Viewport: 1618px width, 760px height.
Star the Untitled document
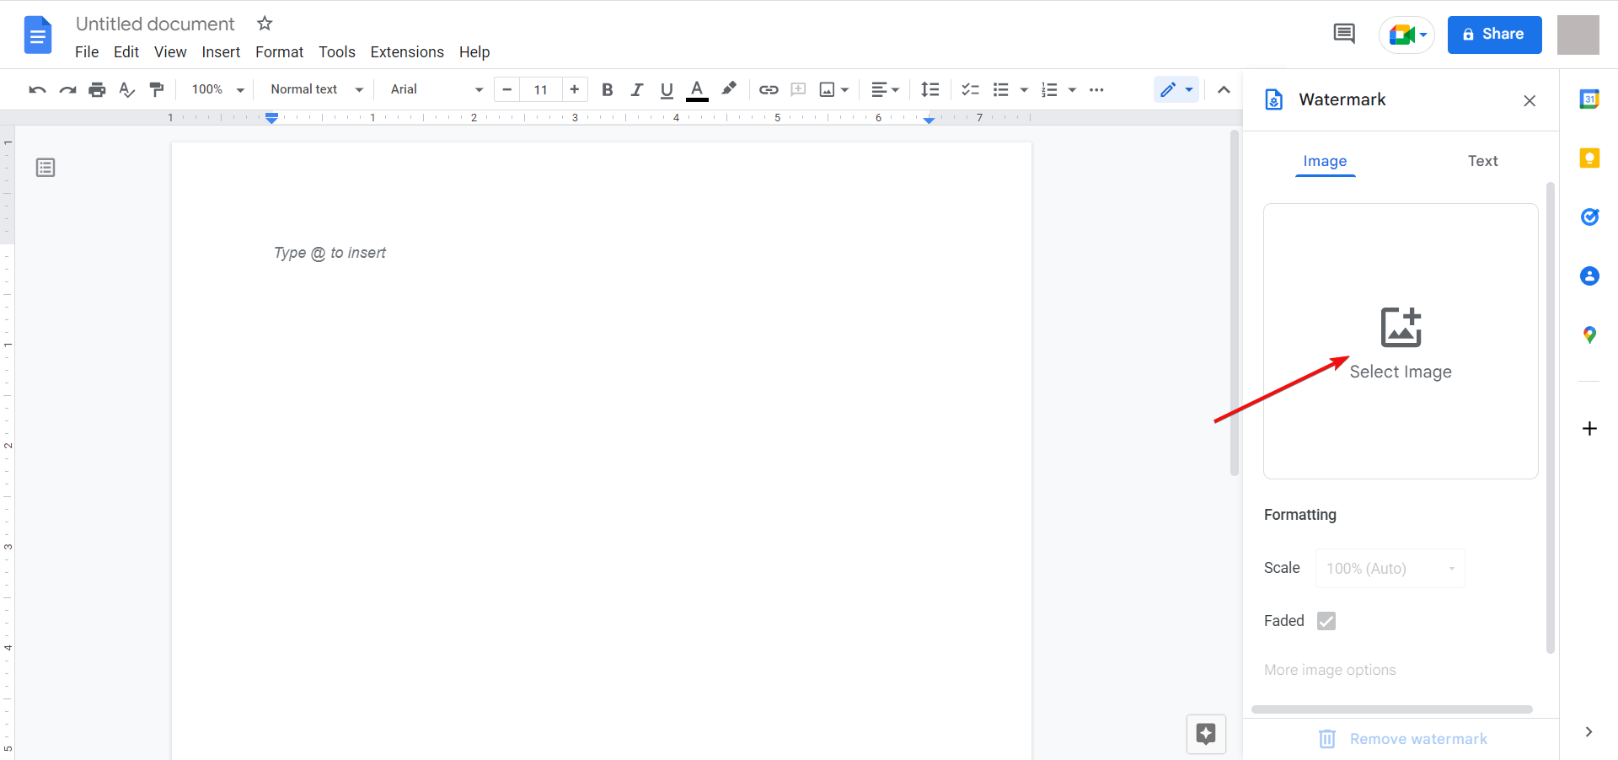265,24
